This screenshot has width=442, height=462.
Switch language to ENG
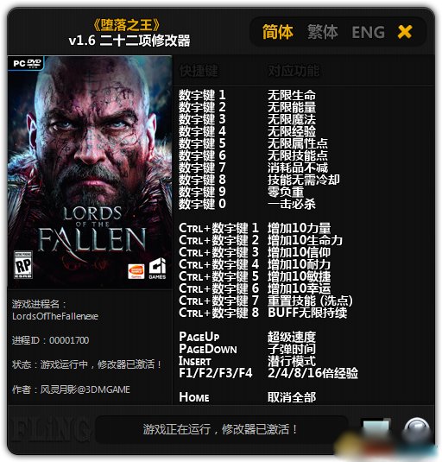(368, 32)
